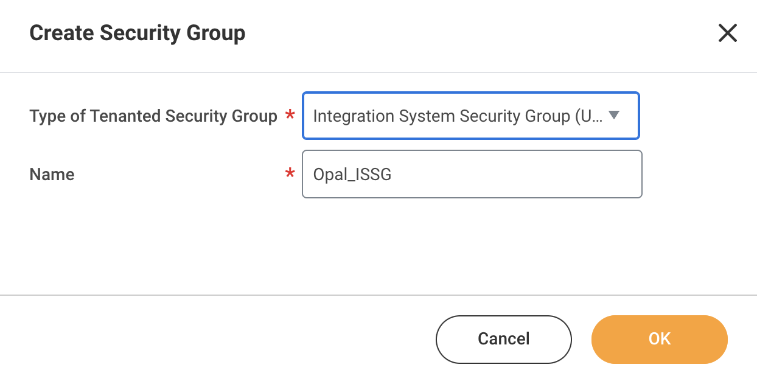The width and height of the screenshot is (757, 370).
Task: Expand the security group type dropdown arrow
Action: click(614, 115)
